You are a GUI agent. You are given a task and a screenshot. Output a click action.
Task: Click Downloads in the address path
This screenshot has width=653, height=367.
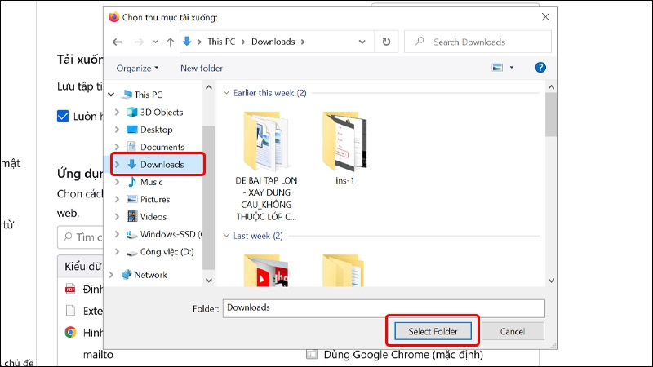pyautogui.click(x=273, y=42)
